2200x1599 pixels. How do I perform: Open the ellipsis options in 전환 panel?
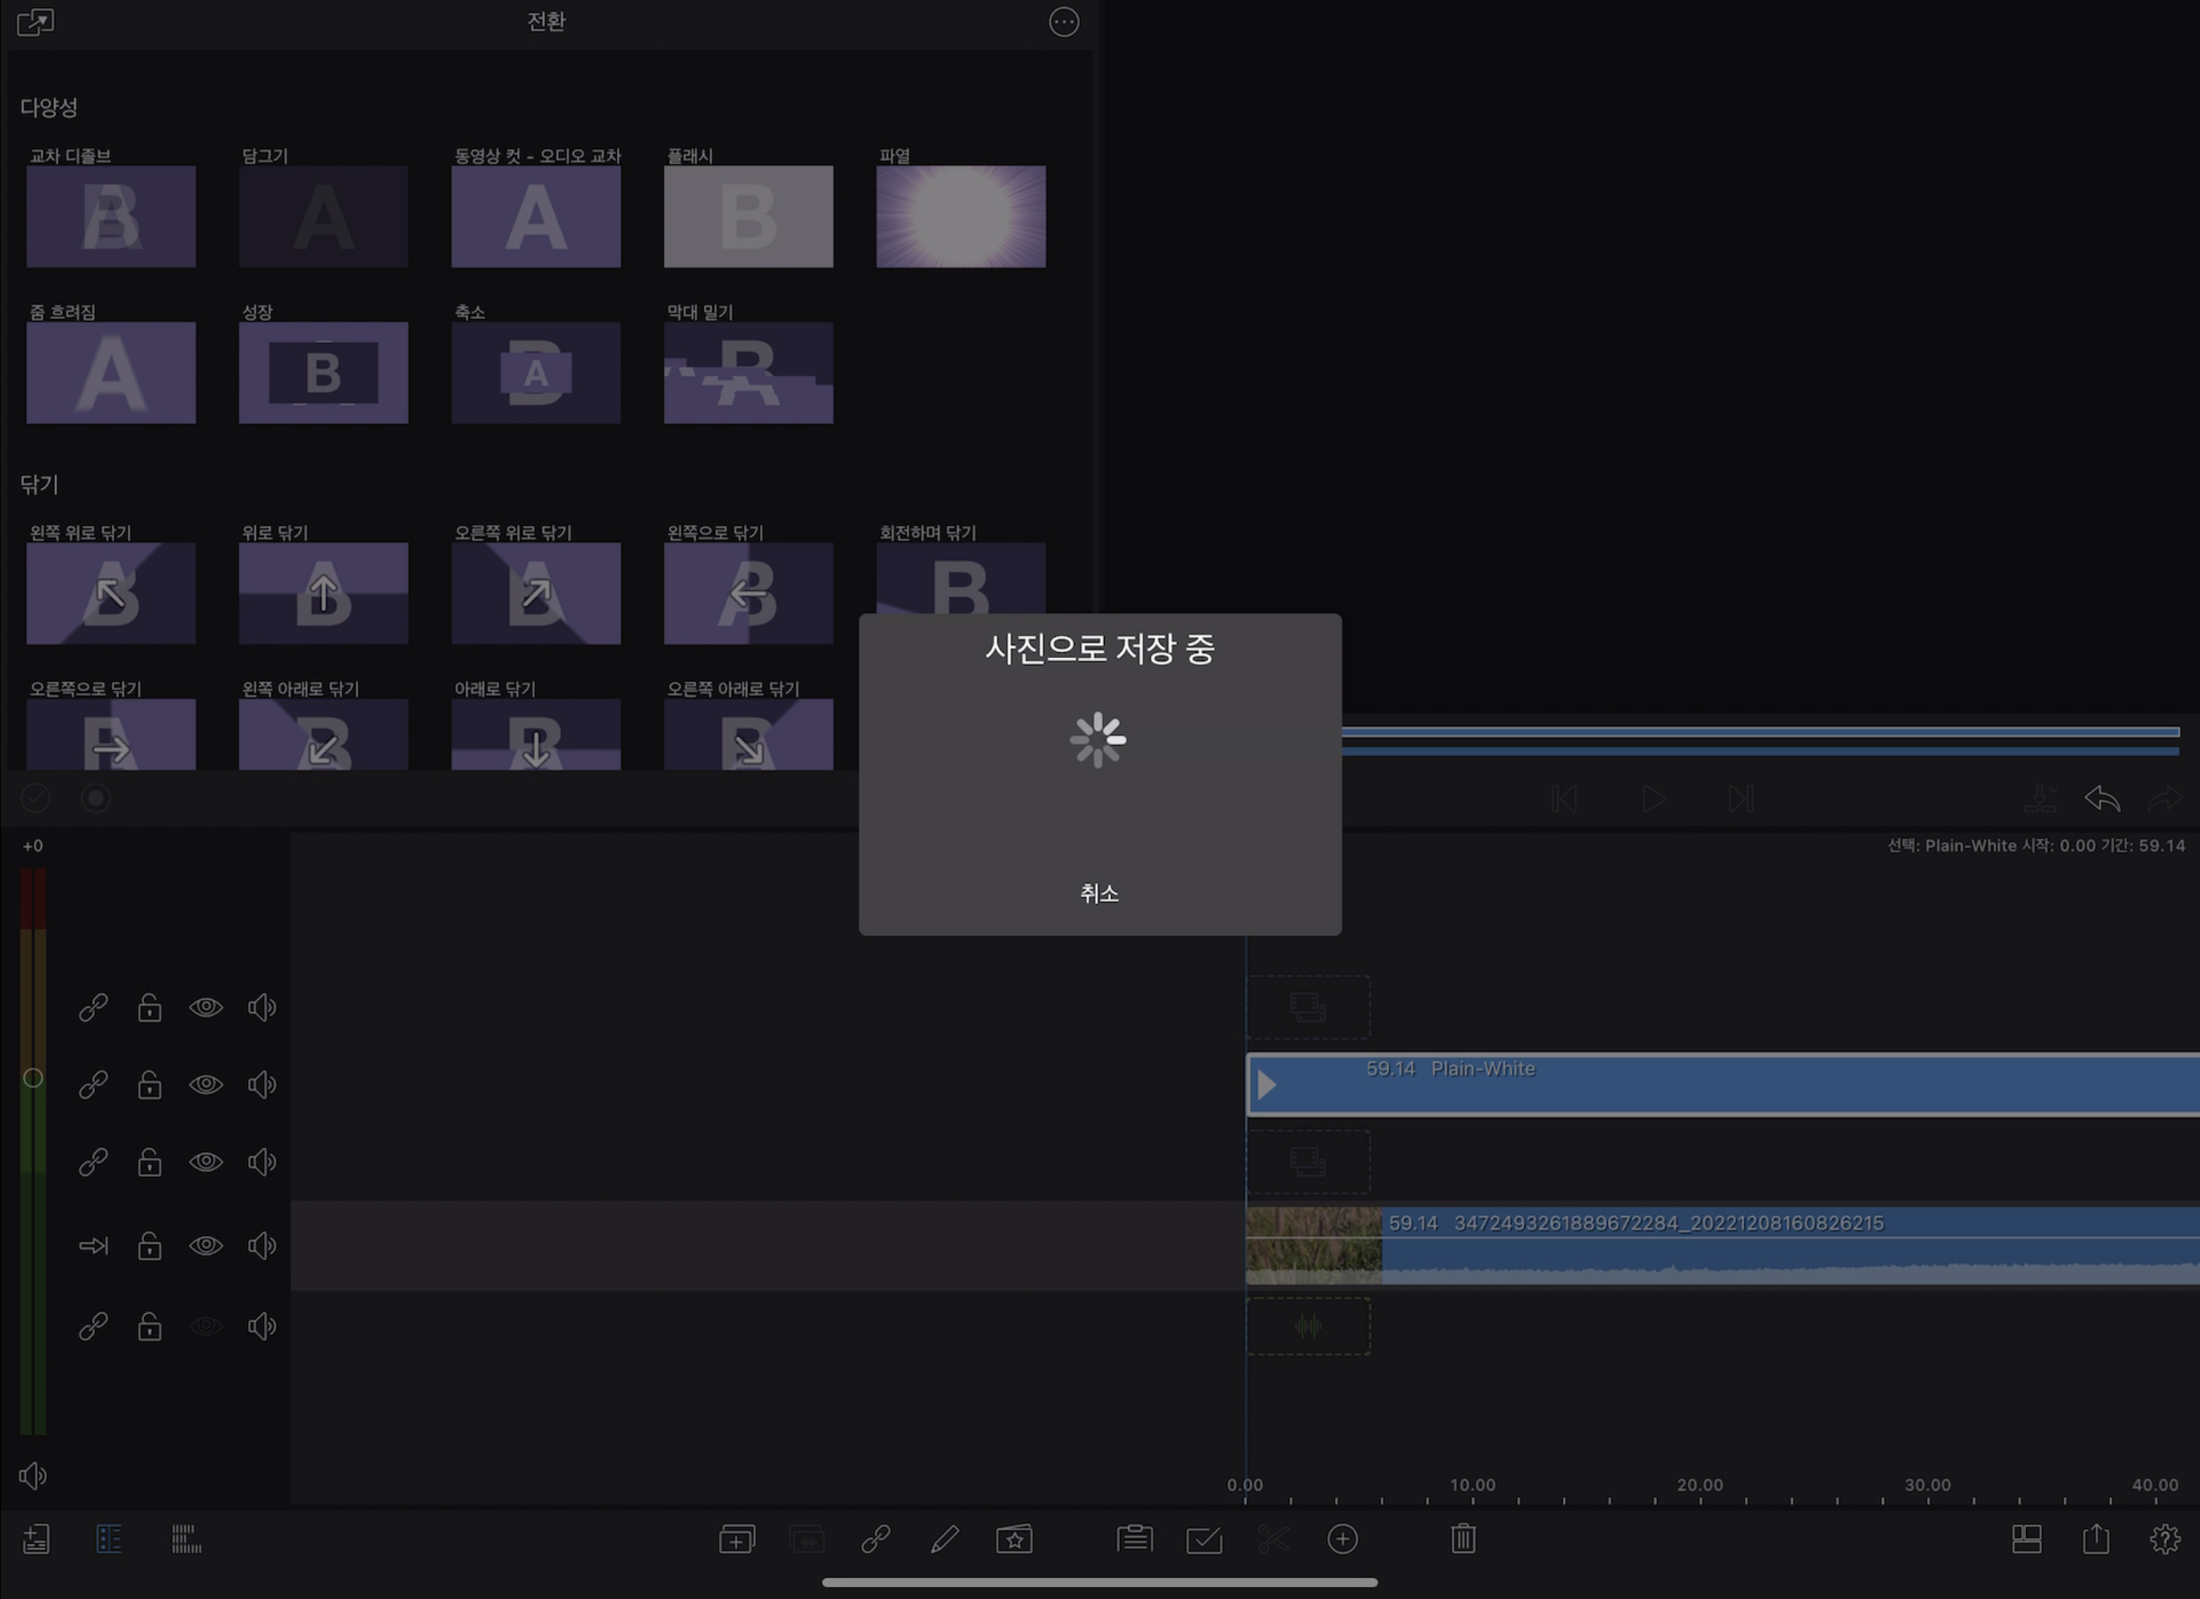[1063, 23]
